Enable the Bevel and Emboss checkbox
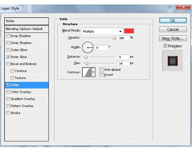This screenshot has height=149, width=192. [8, 64]
